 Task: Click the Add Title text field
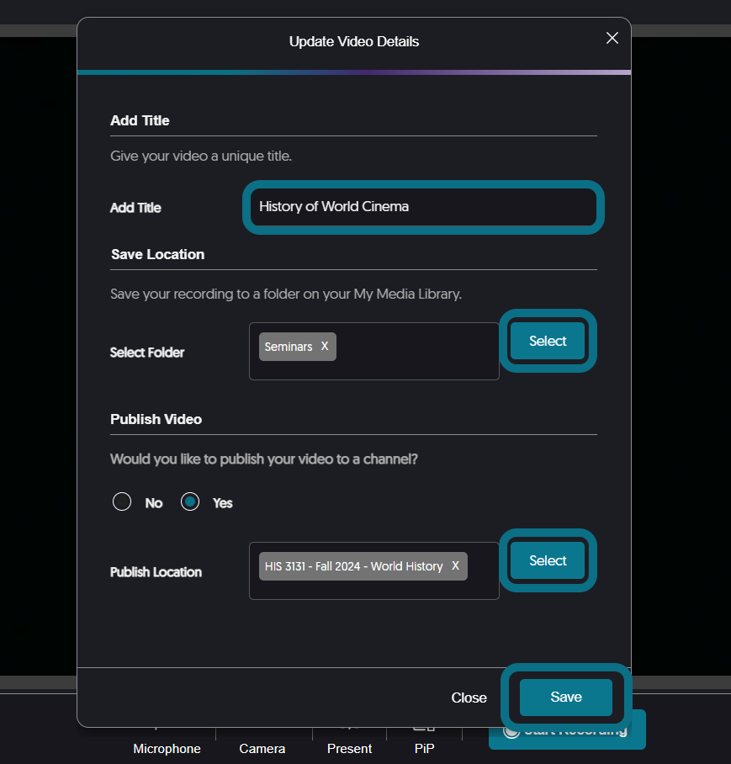[x=423, y=207]
